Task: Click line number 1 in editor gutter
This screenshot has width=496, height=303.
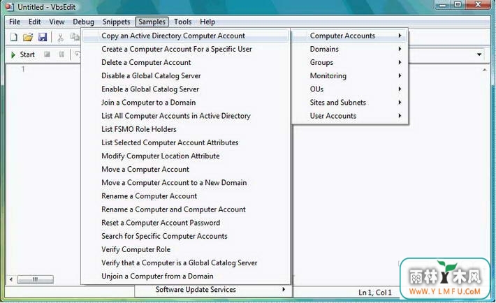Action: click(23, 69)
